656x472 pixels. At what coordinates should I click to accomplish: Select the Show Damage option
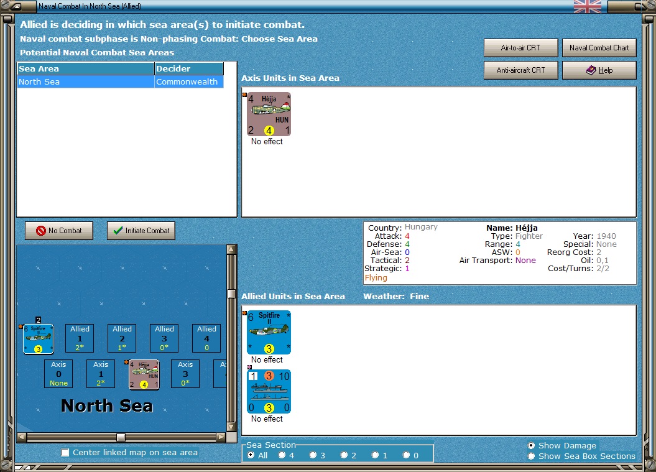(x=531, y=445)
